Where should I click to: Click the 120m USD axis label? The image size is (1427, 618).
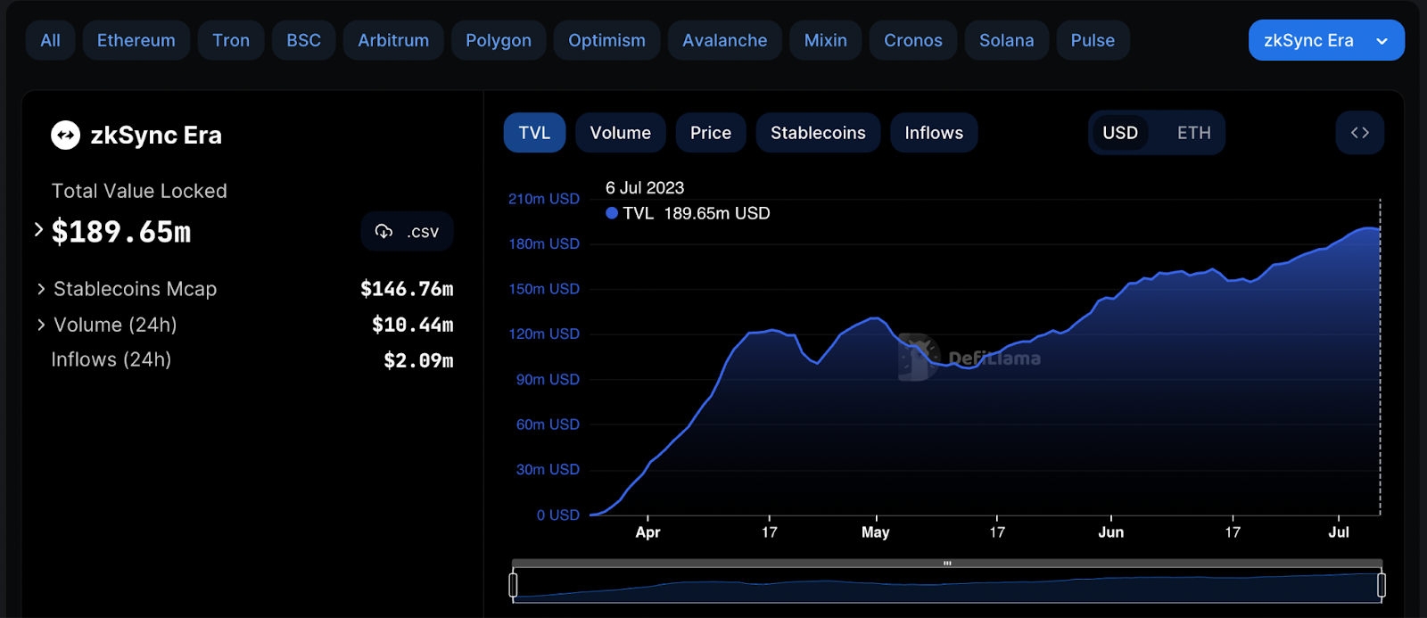point(544,334)
